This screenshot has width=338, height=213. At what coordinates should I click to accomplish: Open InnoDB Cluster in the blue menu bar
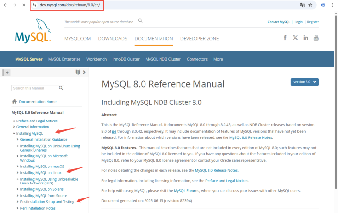pos(126,59)
